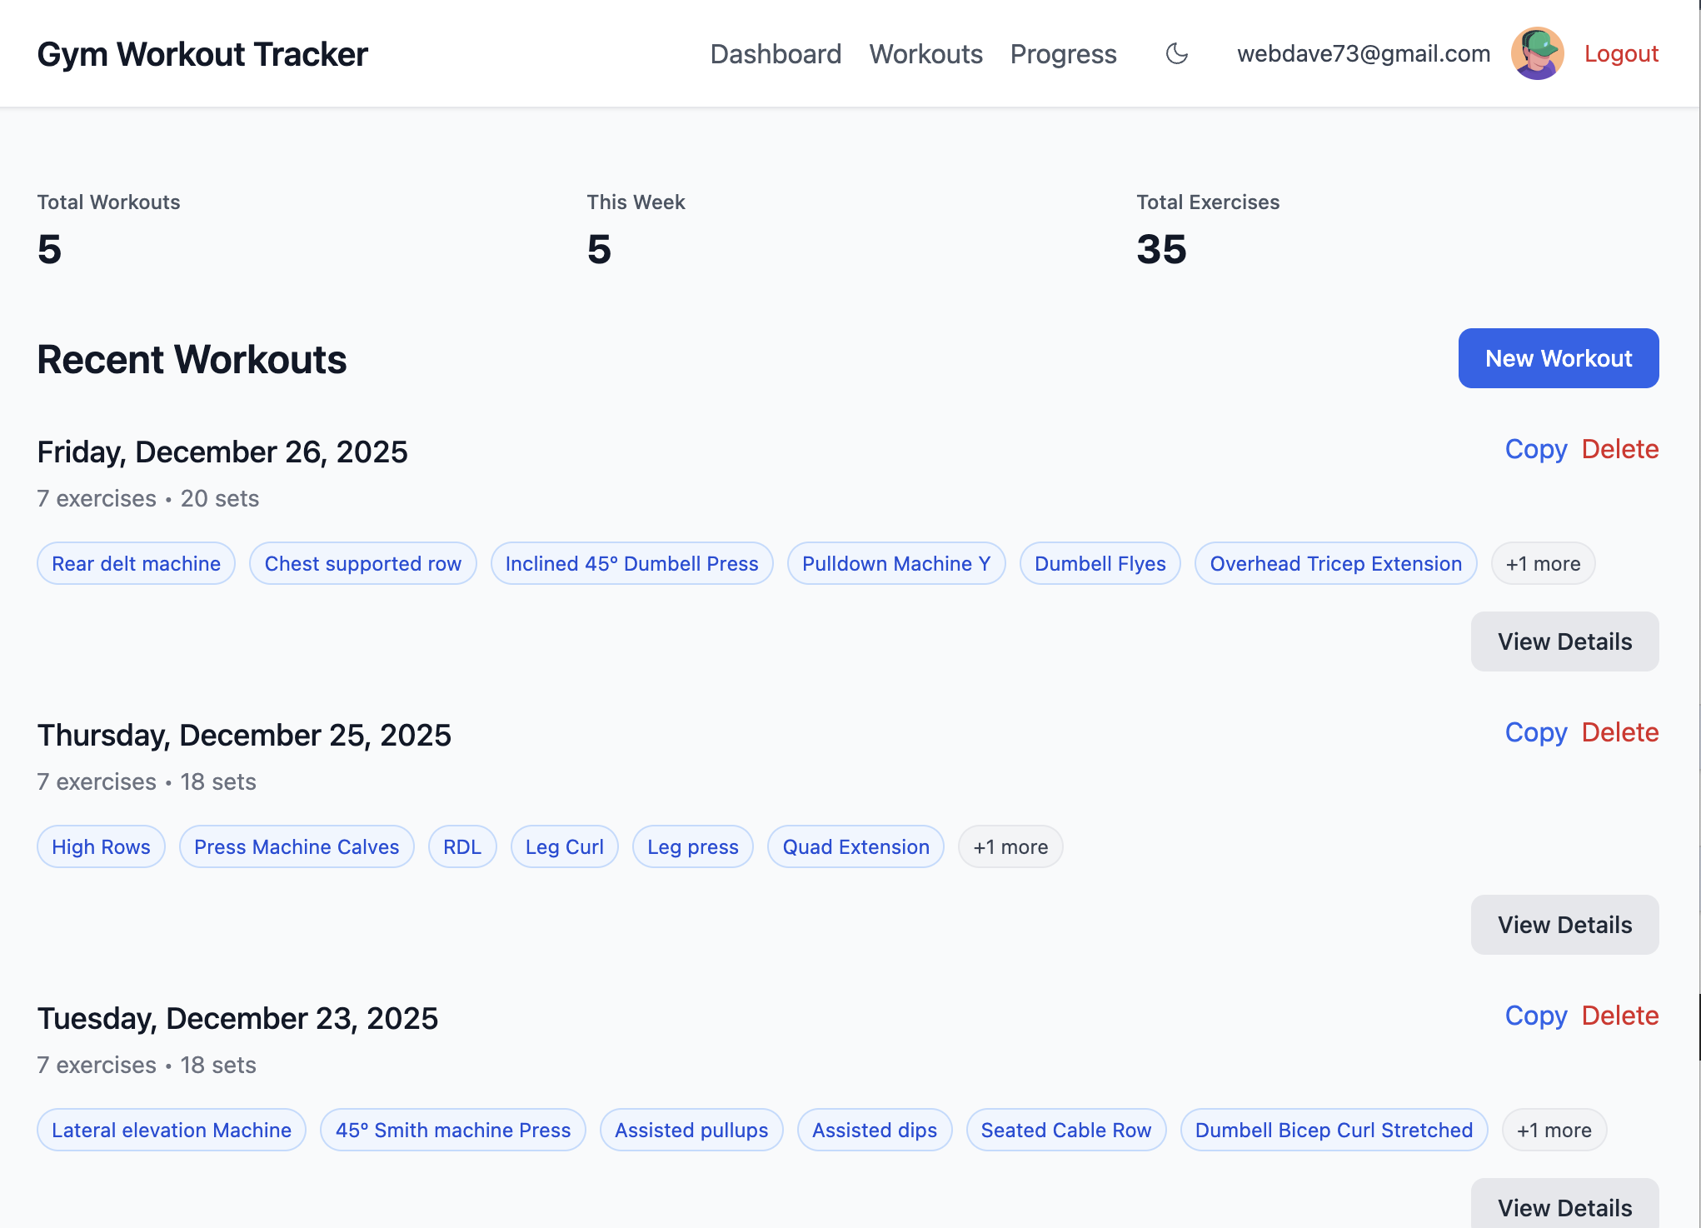Open the Progress nav item
Screen dimensions: 1701x1228
[1063, 54]
